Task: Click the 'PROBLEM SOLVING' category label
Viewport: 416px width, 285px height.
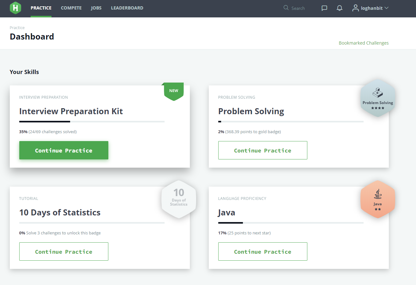Action: pos(237,97)
